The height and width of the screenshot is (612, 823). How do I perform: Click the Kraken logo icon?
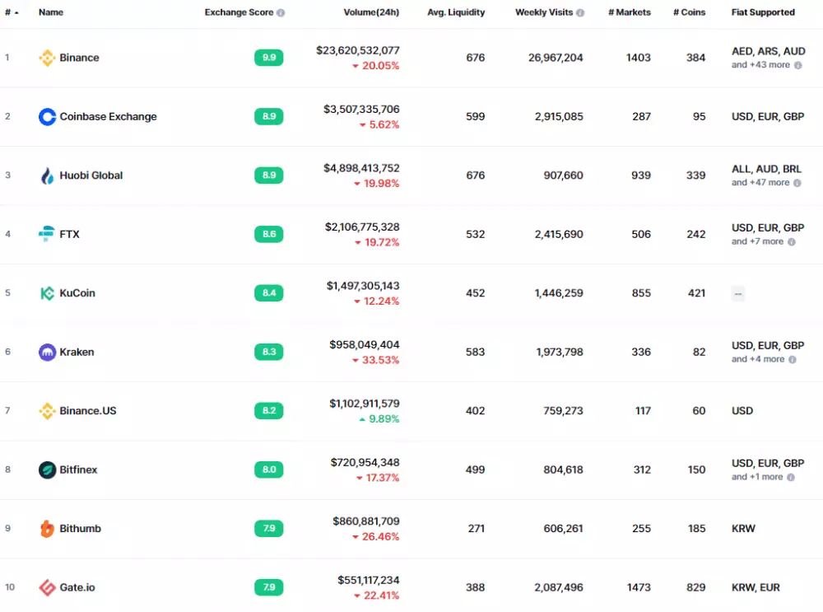point(47,352)
